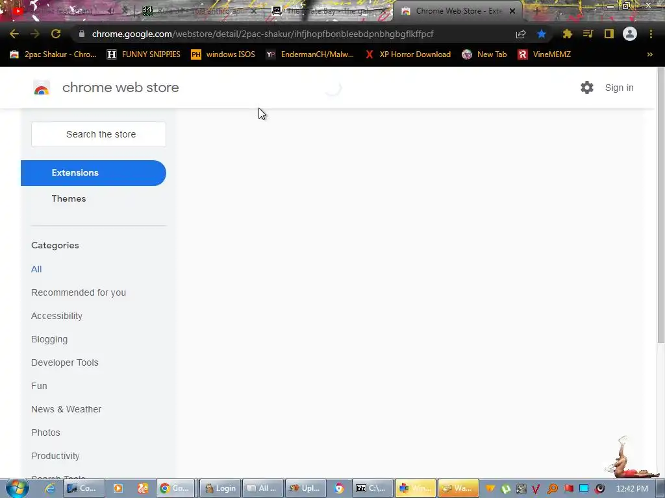Switch to the Upl... taskbar window
The image size is (665, 498).
(305, 488)
